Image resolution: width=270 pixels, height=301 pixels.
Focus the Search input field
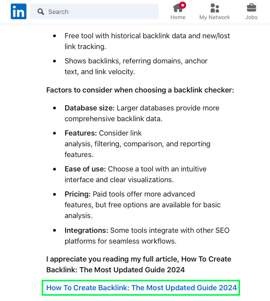click(94, 11)
